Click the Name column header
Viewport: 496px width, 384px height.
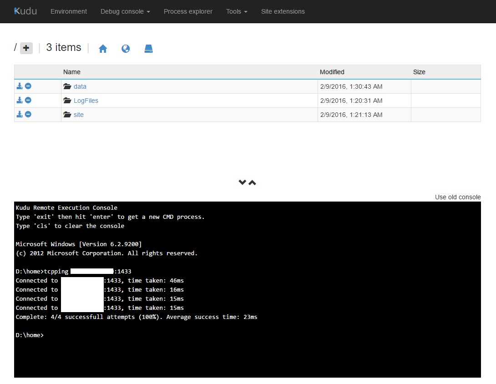[72, 72]
